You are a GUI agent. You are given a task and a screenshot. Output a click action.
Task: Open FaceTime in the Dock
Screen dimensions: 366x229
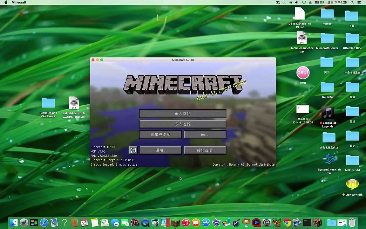[125, 222]
